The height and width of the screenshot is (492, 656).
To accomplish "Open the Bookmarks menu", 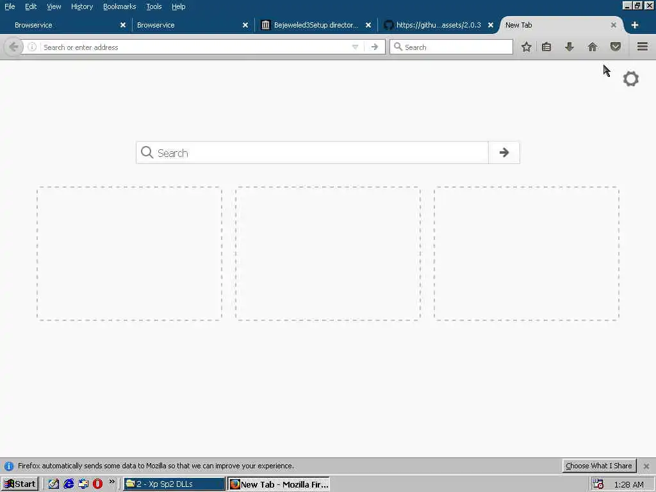I will [x=120, y=6].
